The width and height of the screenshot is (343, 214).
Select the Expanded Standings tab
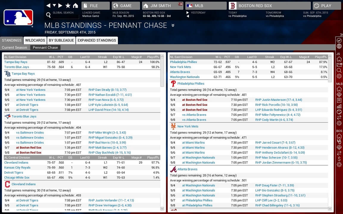click(97, 40)
